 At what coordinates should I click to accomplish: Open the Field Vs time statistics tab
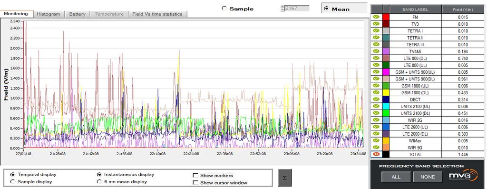point(157,14)
